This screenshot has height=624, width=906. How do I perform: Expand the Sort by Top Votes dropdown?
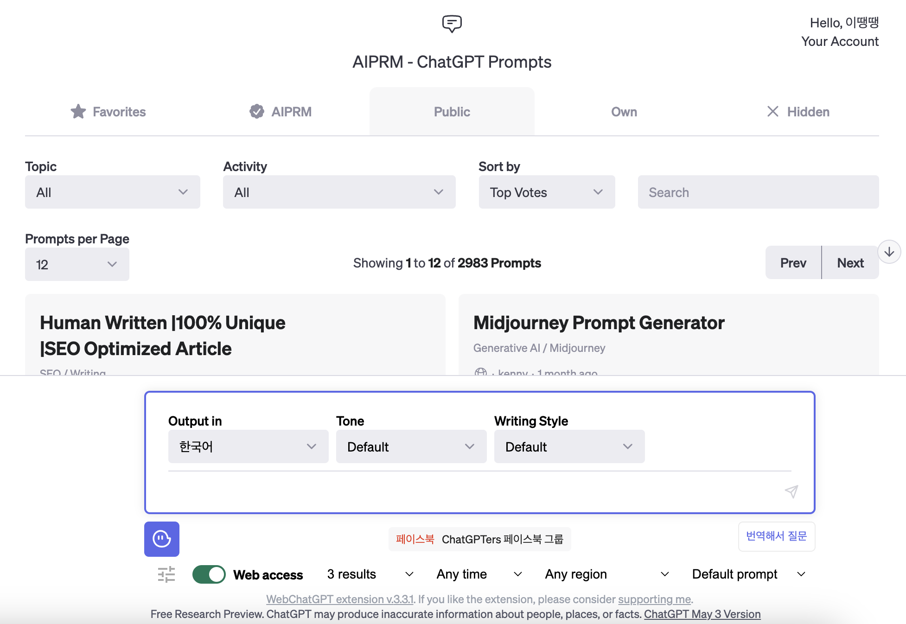pyautogui.click(x=547, y=192)
